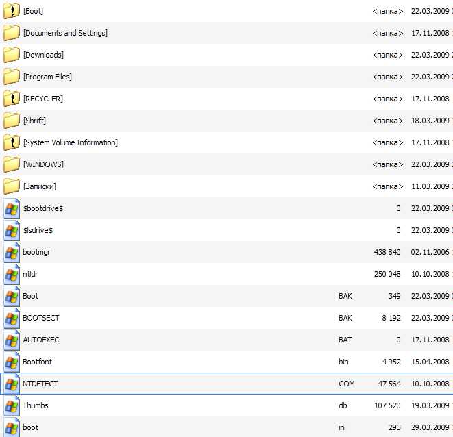Click the BAK extension of BOOTSECT

point(345,319)
